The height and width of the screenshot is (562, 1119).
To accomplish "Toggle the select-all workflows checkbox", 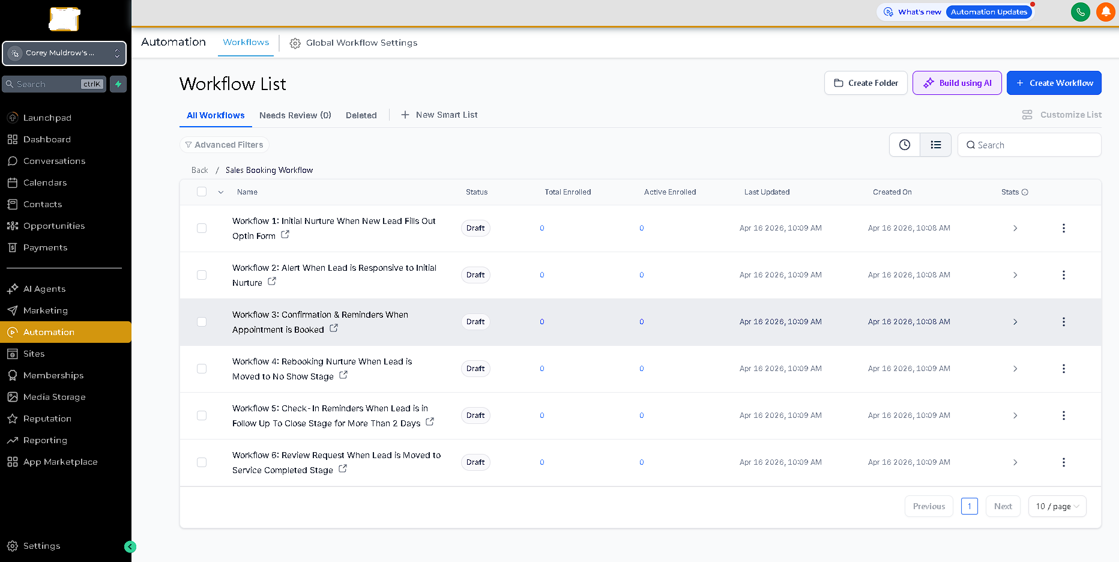I will [202, 192].
